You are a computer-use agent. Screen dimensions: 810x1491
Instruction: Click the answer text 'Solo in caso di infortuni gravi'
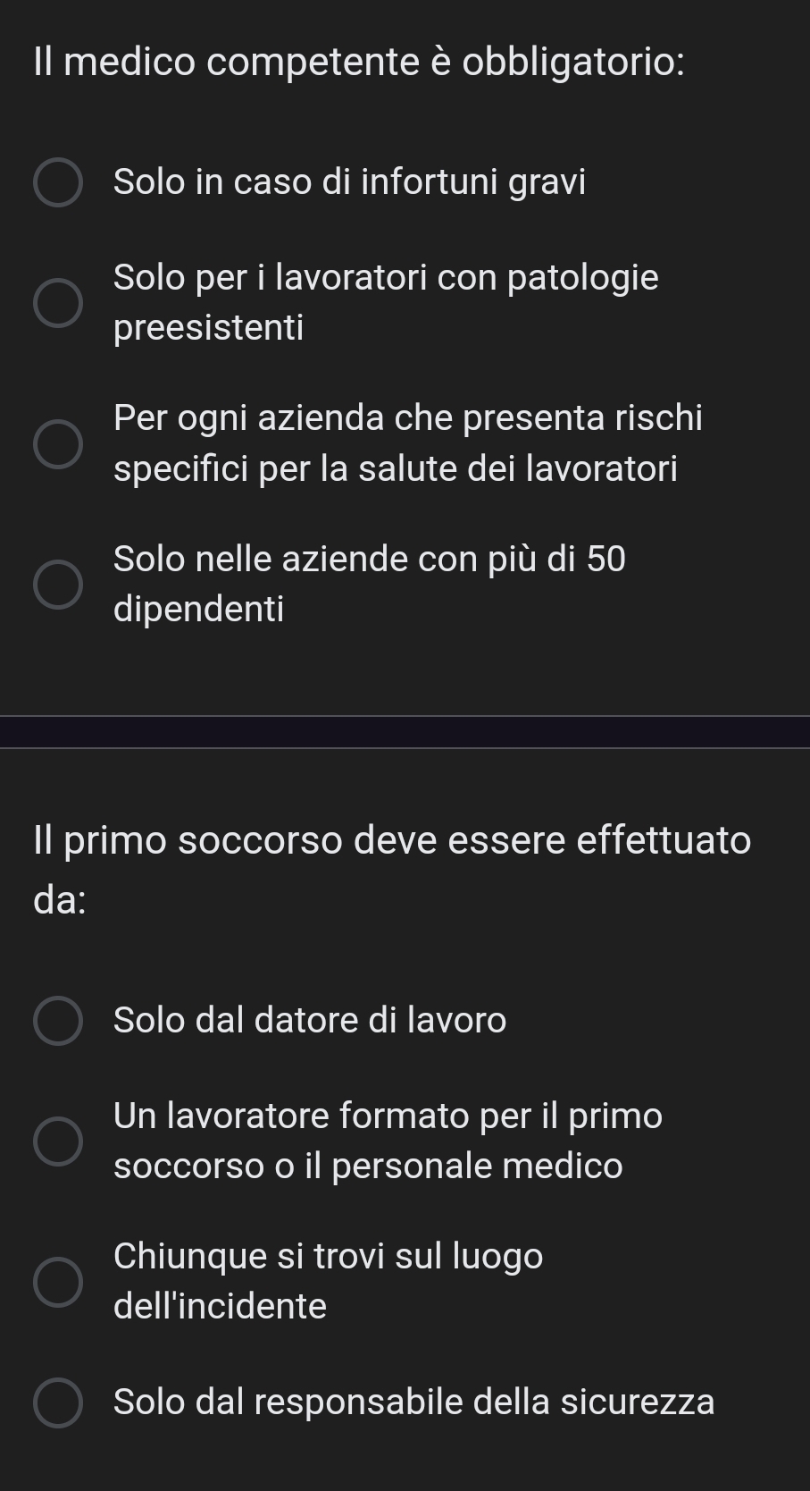(x=350, y=182)
